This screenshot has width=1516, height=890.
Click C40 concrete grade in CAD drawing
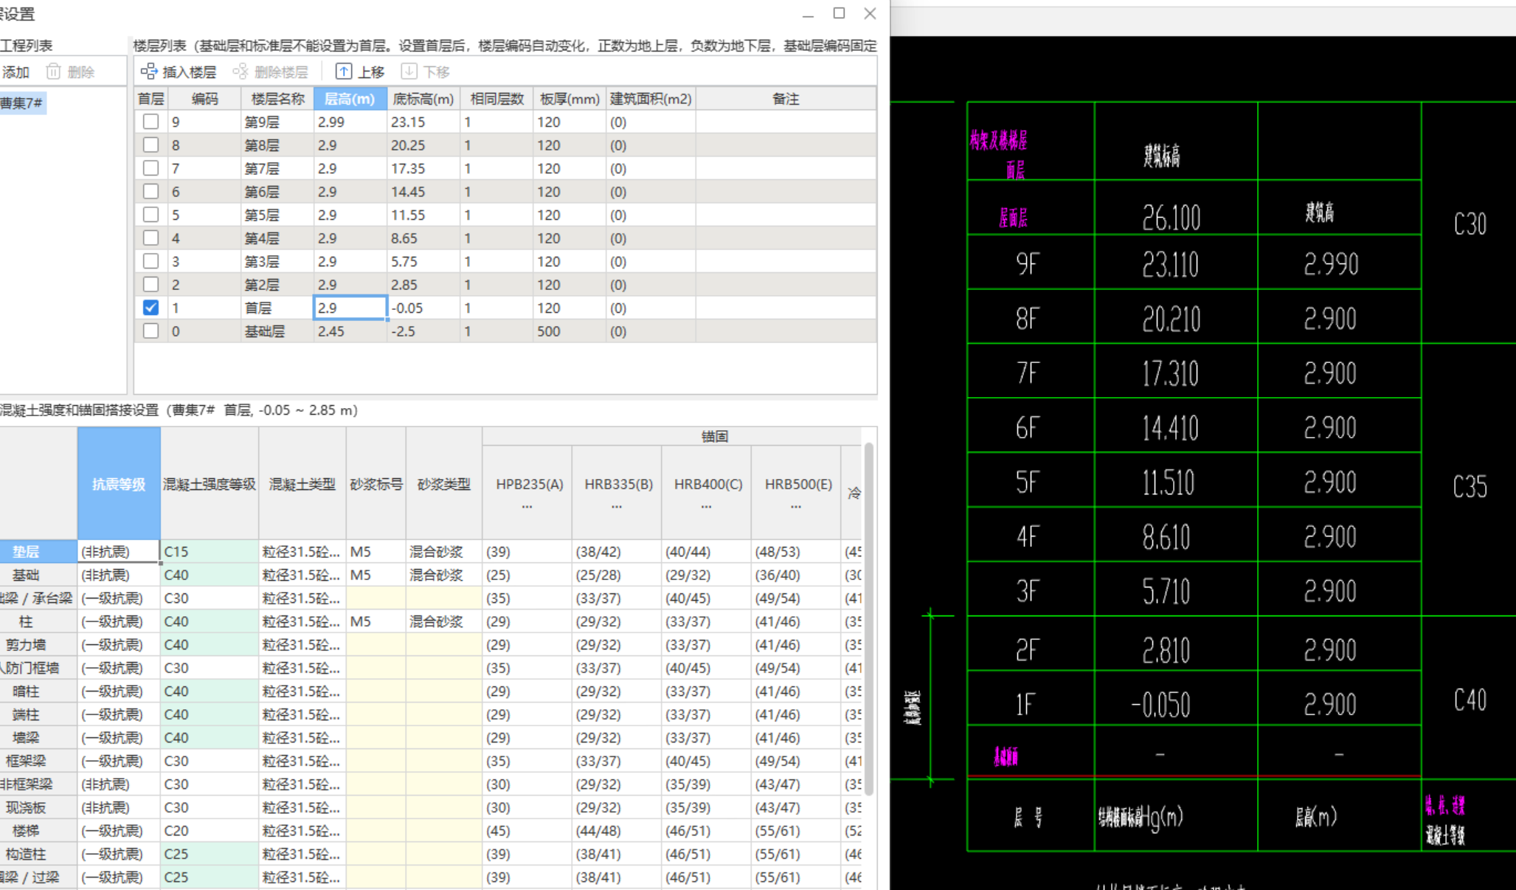(1470, 699)
